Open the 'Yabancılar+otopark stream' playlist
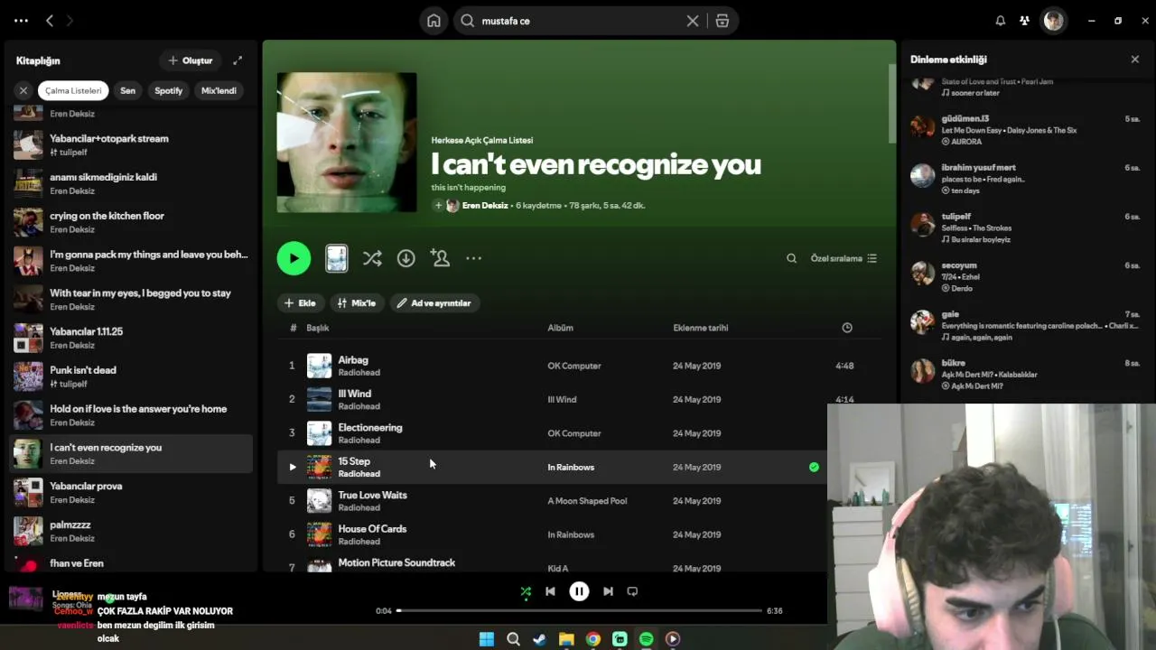1156x650 pixels. pyautogui.click(x=131, y=145)
